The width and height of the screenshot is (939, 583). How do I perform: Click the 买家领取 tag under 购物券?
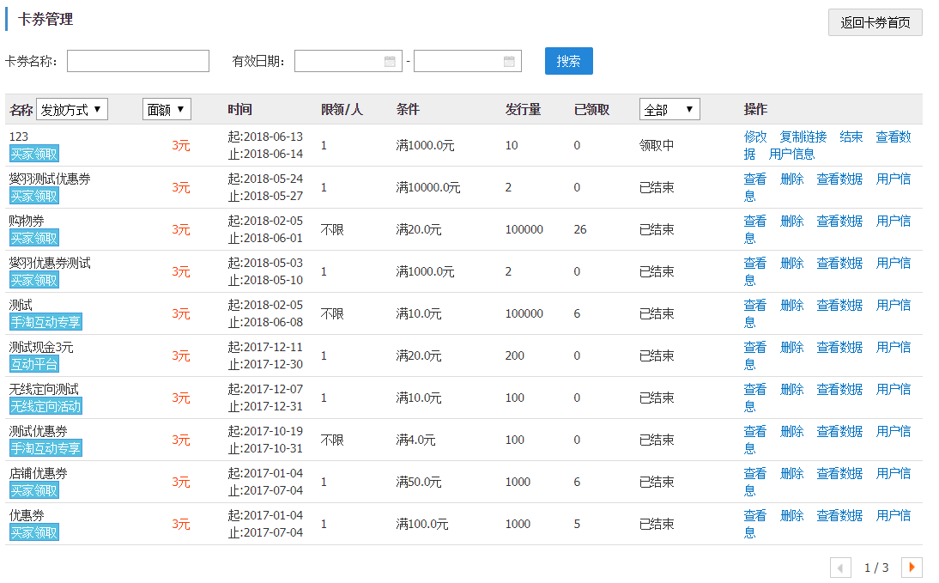click(x=34, y=238)
